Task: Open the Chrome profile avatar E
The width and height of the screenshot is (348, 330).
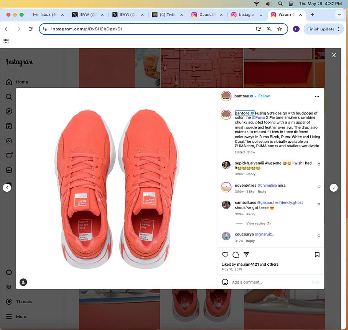Action: coord(296,29)
